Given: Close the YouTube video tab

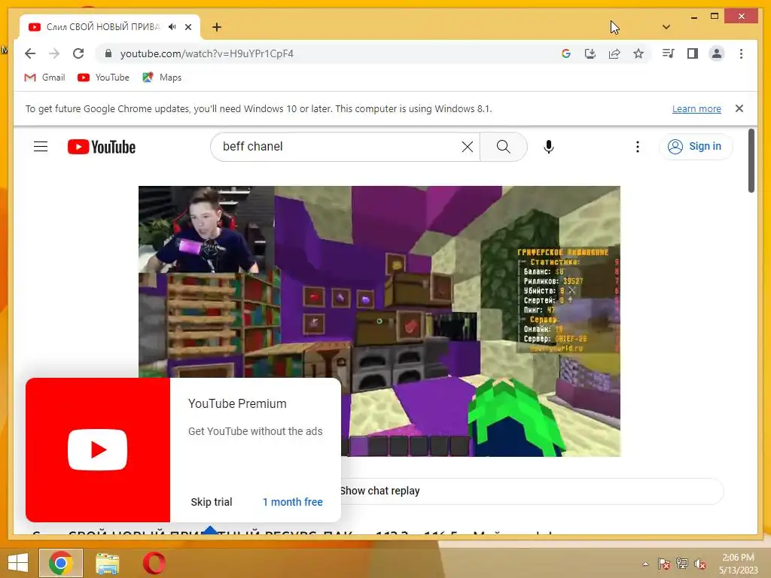Looking at the screenshot, I should click(x=188, y=27).
